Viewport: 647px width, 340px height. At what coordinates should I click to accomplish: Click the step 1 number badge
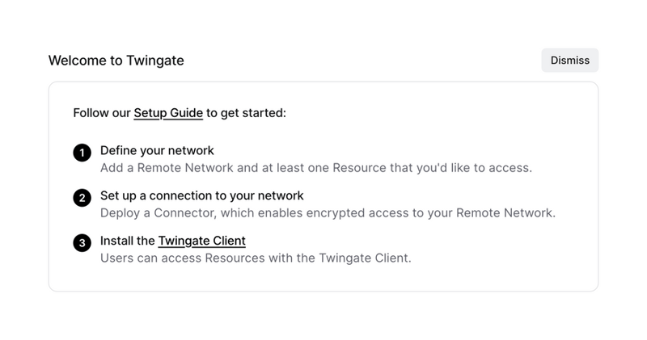tap(82, 153)
